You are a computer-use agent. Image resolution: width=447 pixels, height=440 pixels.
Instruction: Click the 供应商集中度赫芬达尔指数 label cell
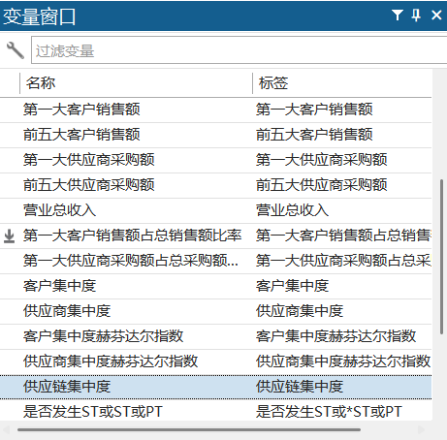coord(342,361)
